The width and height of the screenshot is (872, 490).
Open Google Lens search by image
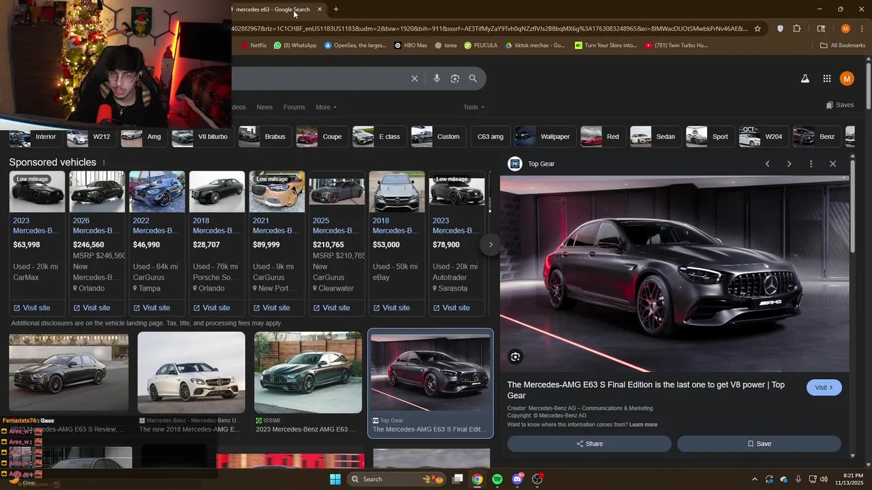pyautogui.click(x=455, y=78)
